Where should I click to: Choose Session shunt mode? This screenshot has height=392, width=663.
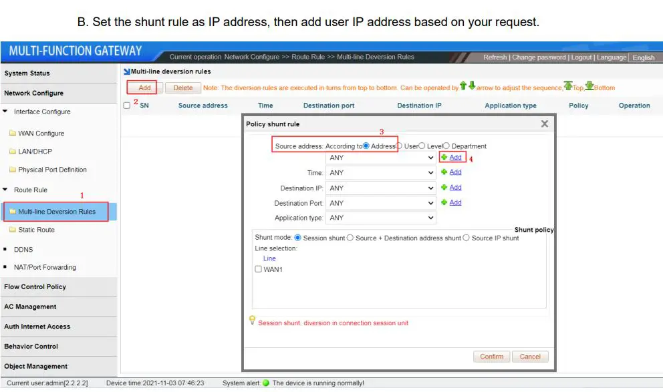click(x=298, y=238)
